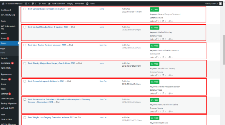Open WP Rocket in the admin bar
Screen dimensions: 225x125
[79, 4]
